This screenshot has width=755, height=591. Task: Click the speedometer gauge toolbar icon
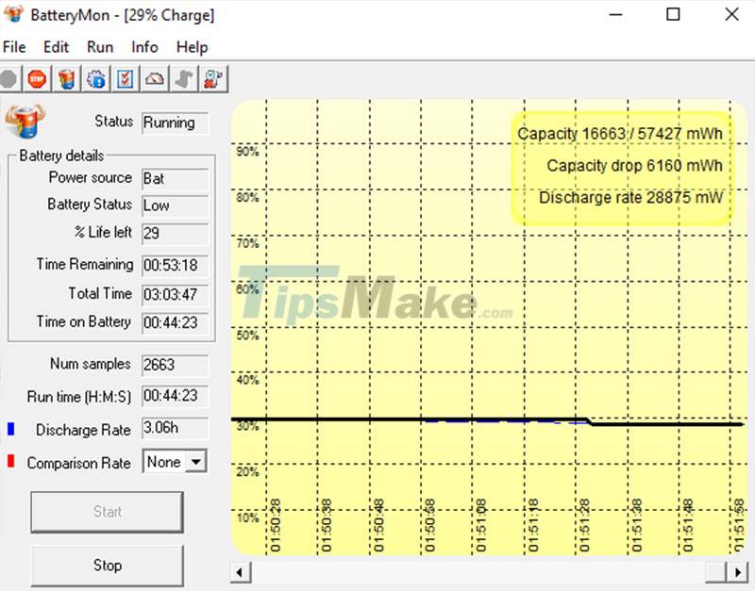click(x=154, y=78)
